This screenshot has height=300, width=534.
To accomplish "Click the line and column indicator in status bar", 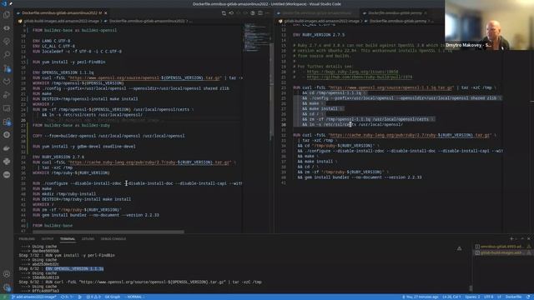I will click(x=451, y=297).
